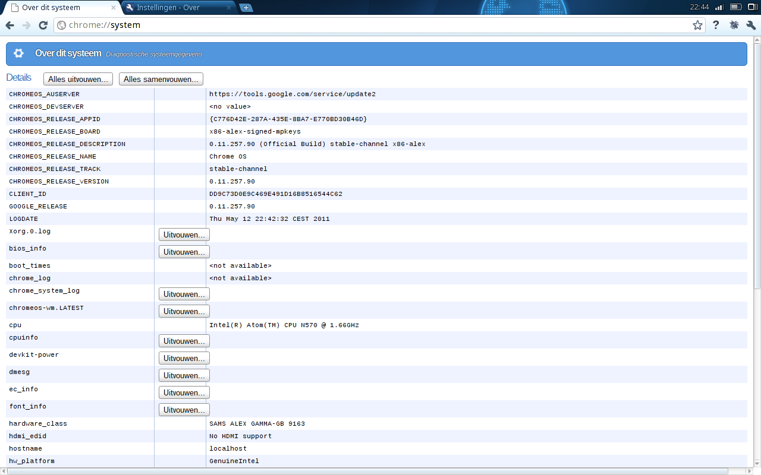Click the 'GOOGLE_RELEASE' key
Image resolution: width=761 pixels, height=475 pixels.
click(38, 206)
